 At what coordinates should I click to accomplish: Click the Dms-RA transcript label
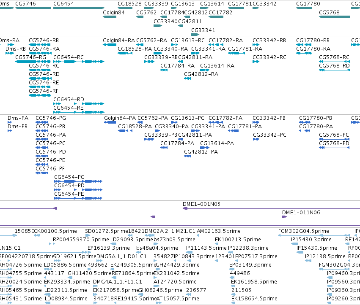tap(10, 40)
